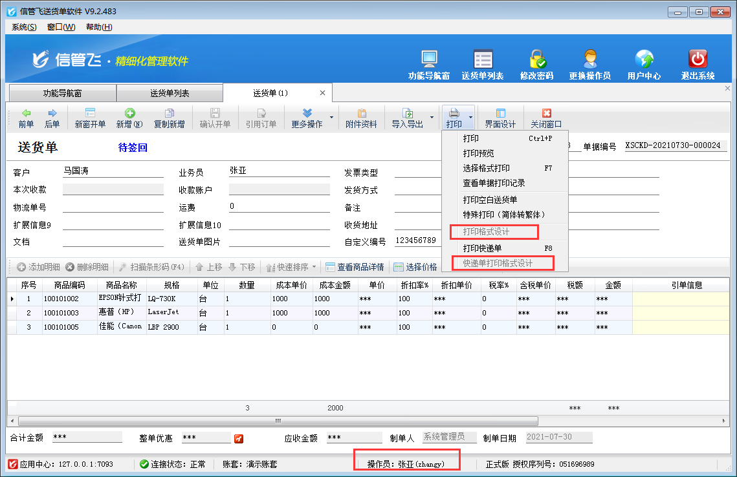This screenshot has height=477, width=737.
Task: Open the 帮助(H) menu
Action: (99, 27)
